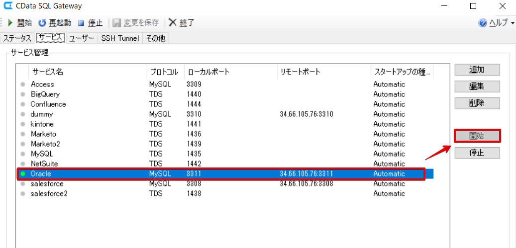
Task: Select the Confluence service name
Action: 48,104
